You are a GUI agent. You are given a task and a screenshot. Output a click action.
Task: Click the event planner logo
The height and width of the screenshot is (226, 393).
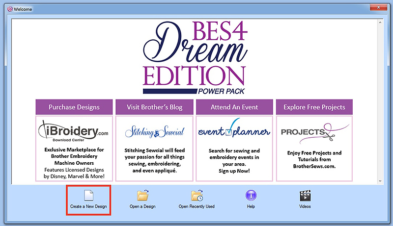234,130
